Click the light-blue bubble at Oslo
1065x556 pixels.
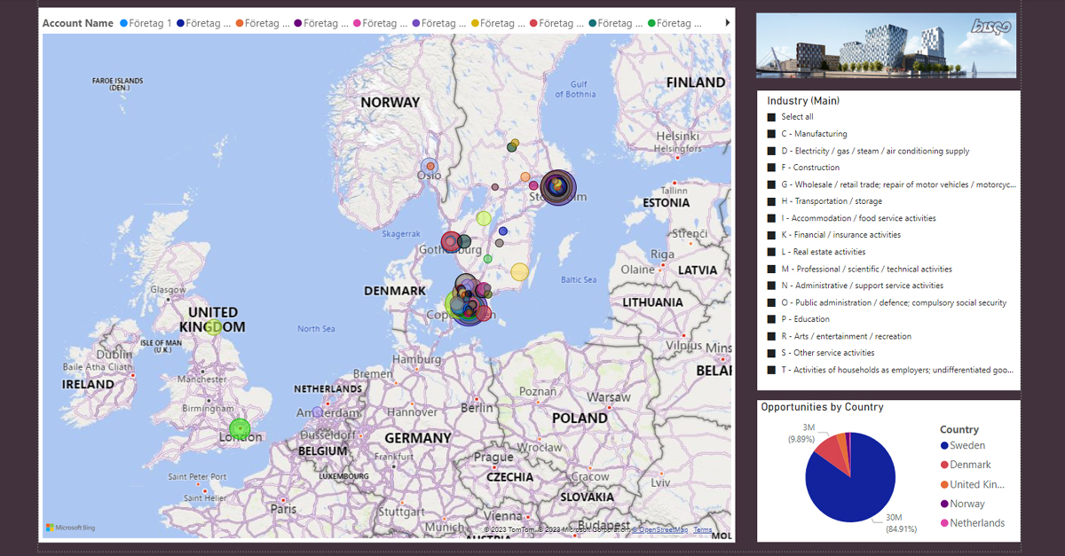point(430,166)
